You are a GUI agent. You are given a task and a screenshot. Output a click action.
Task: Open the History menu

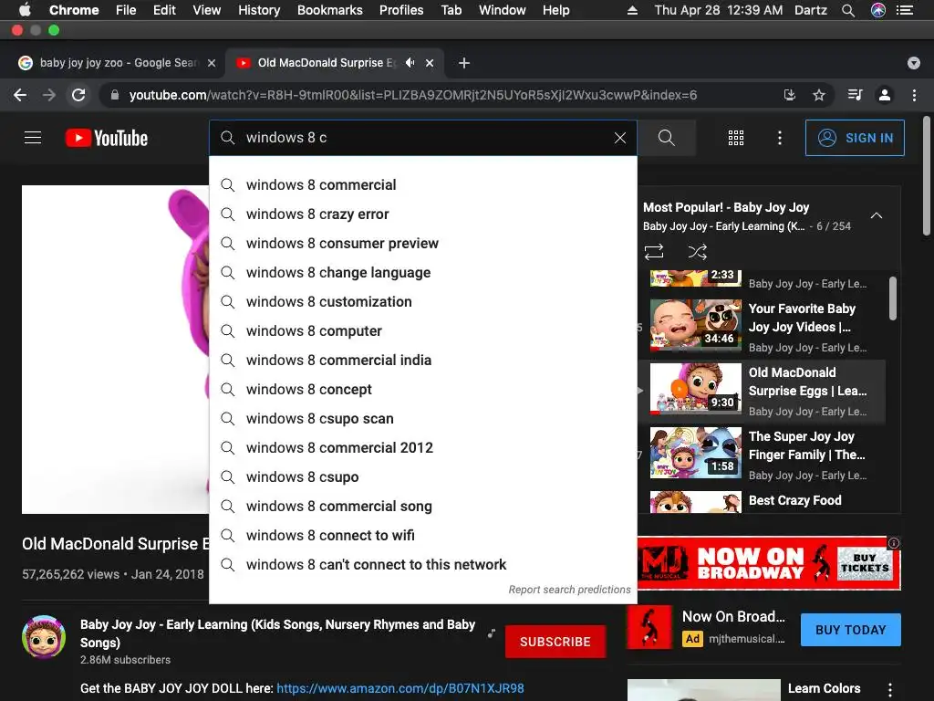259,10
